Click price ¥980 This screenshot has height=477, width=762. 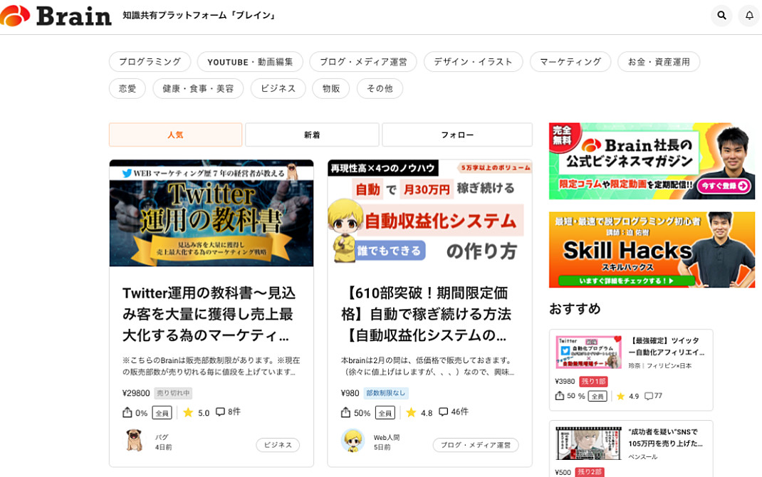[350, 393]
